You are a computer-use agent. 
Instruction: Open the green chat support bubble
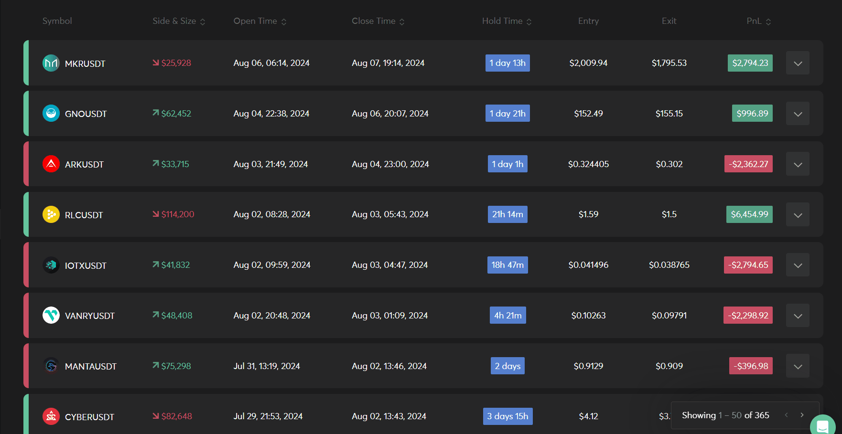coord(823,425)
